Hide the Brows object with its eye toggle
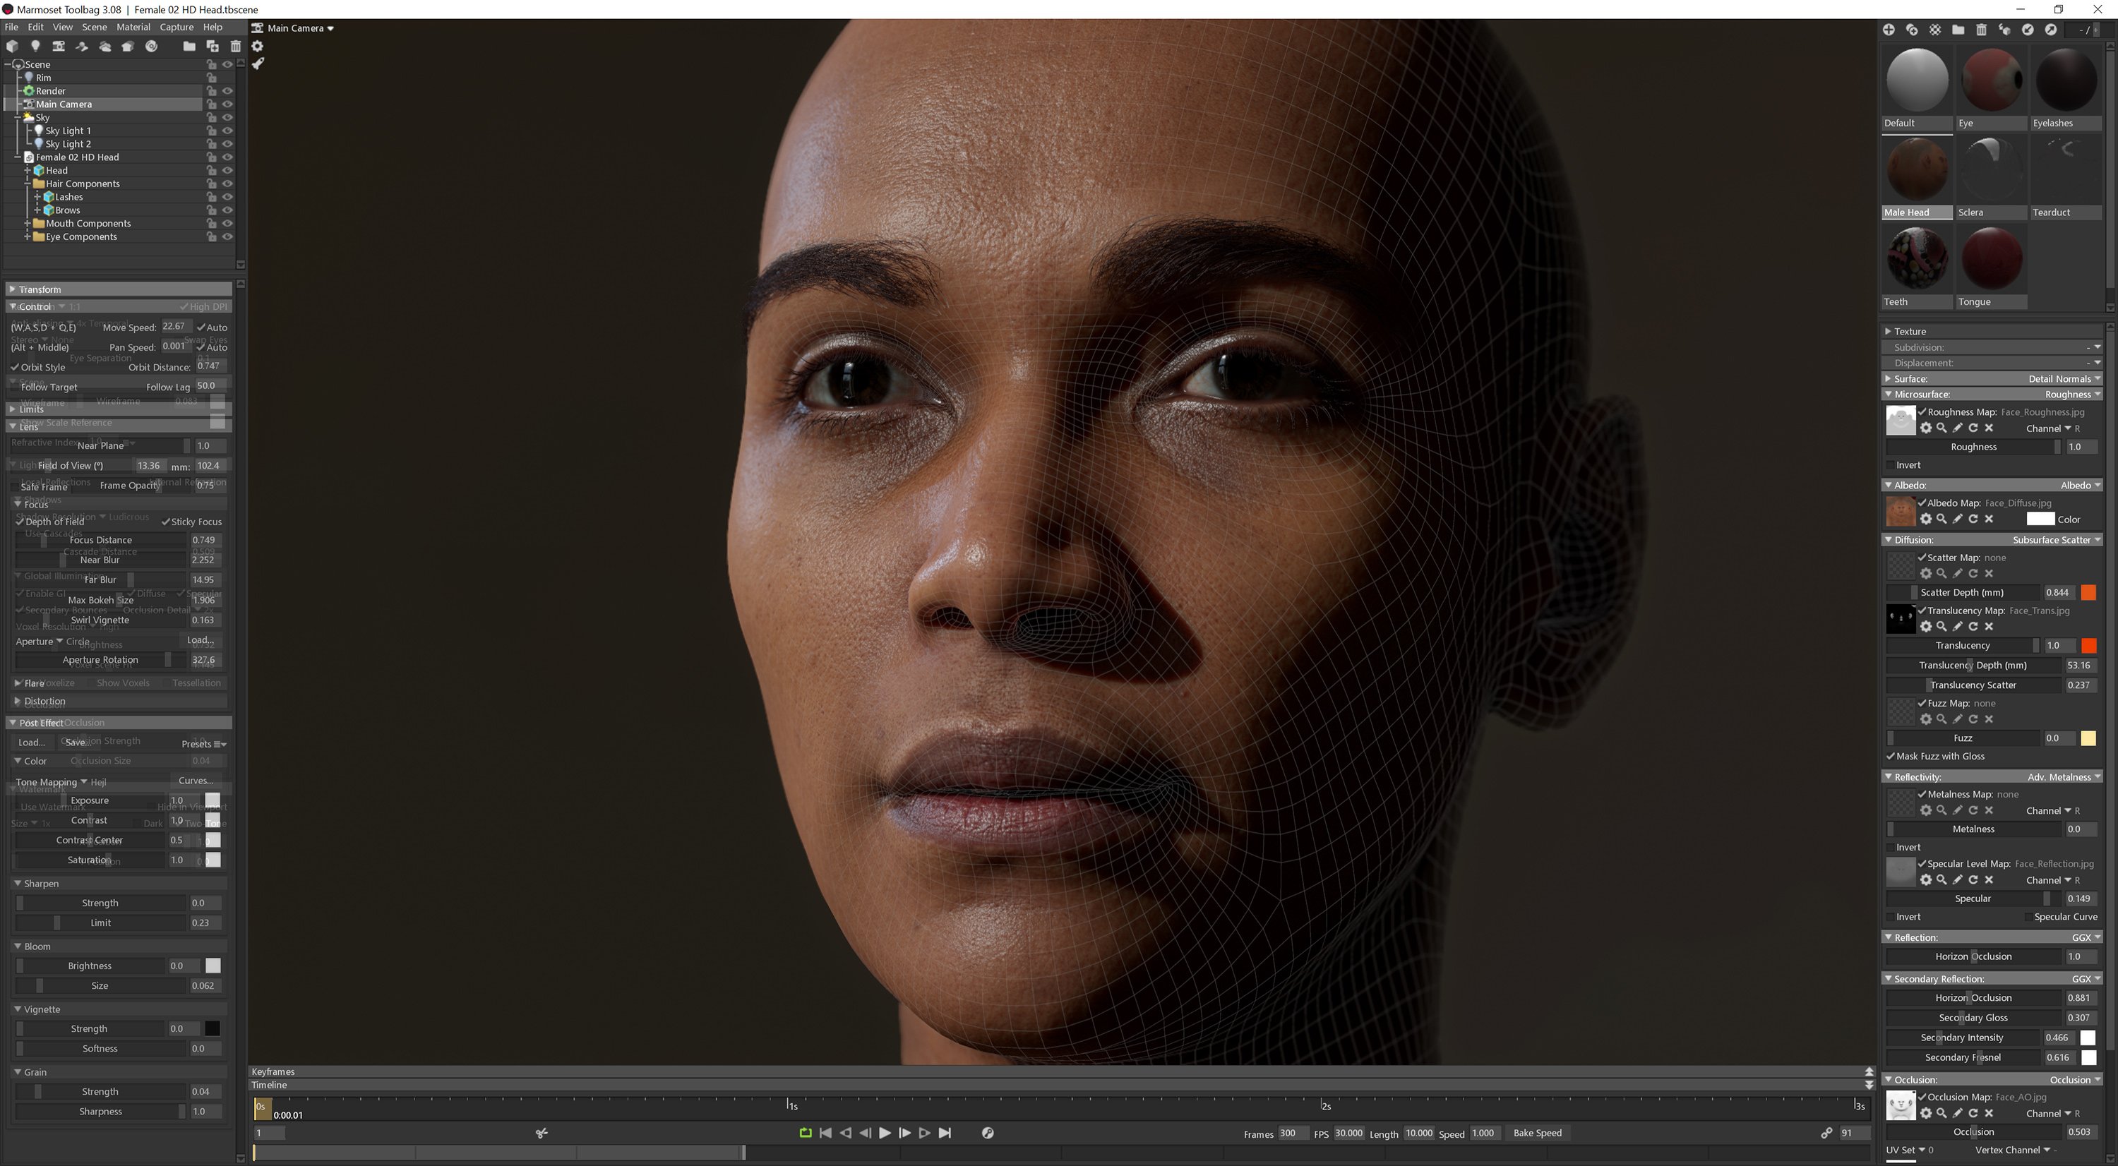The image size is (2118, 1166). [229, 210]
